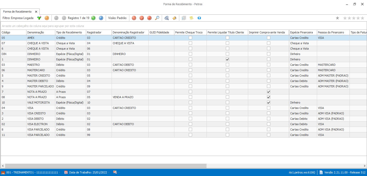Go to previous record arrow
The width and height of the screenshot is (367, 176).
pyautogui.click(x=64, y=18)
